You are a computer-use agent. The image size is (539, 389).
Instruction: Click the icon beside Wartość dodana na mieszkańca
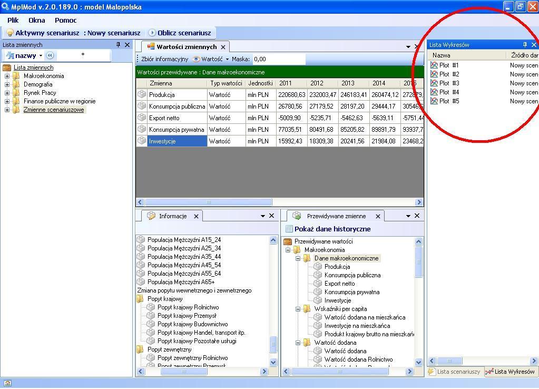click(318, 317)
